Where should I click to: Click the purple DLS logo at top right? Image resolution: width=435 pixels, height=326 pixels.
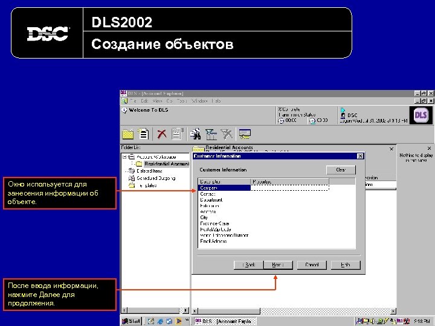point(420,115)
